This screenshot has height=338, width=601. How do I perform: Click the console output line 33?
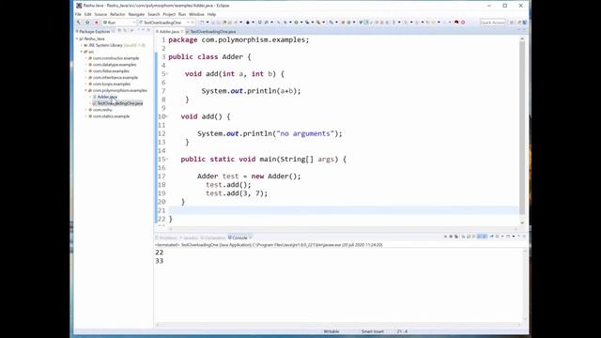click(x=160, y=261)
